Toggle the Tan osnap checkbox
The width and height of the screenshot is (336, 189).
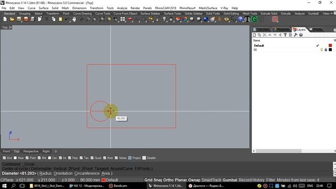click(x=81, y=157)
